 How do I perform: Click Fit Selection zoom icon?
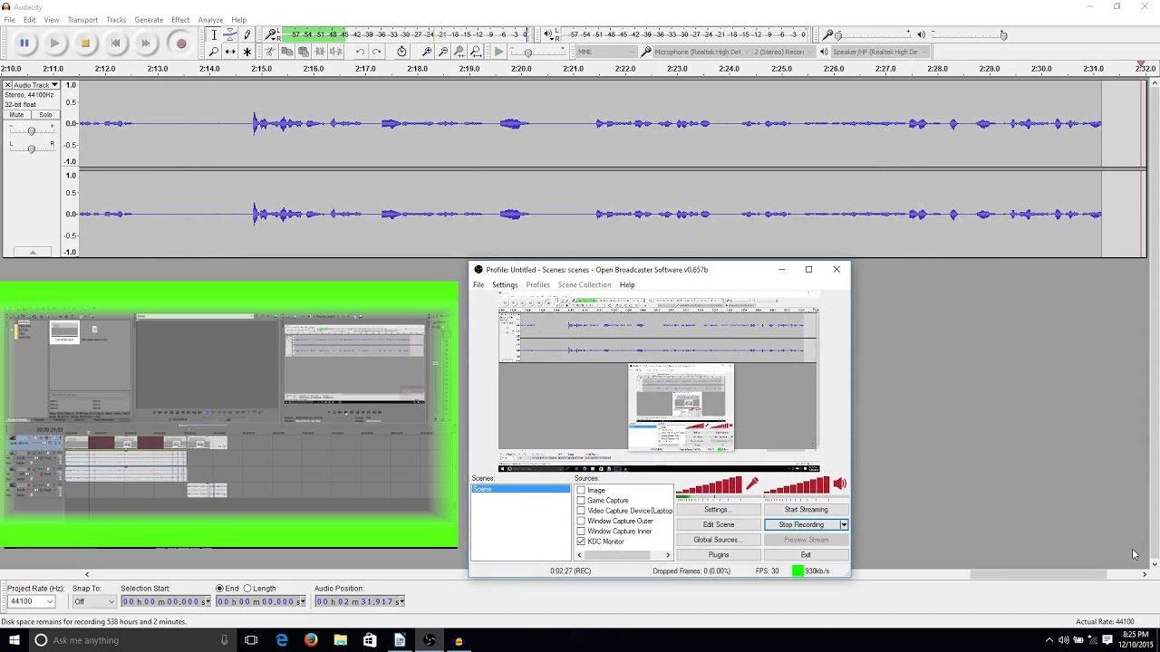point(459,52)
